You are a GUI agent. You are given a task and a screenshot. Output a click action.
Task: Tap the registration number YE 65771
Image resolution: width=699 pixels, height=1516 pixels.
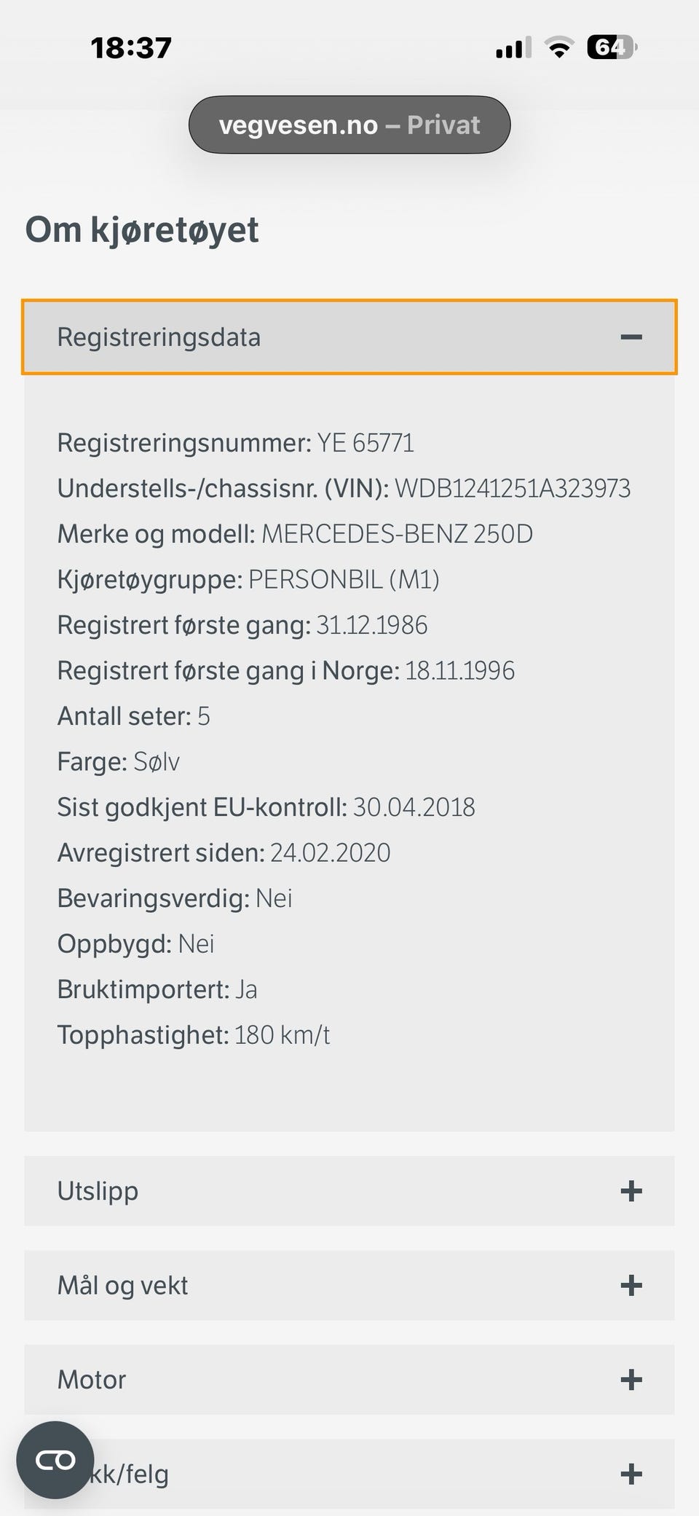click(366, 443)
